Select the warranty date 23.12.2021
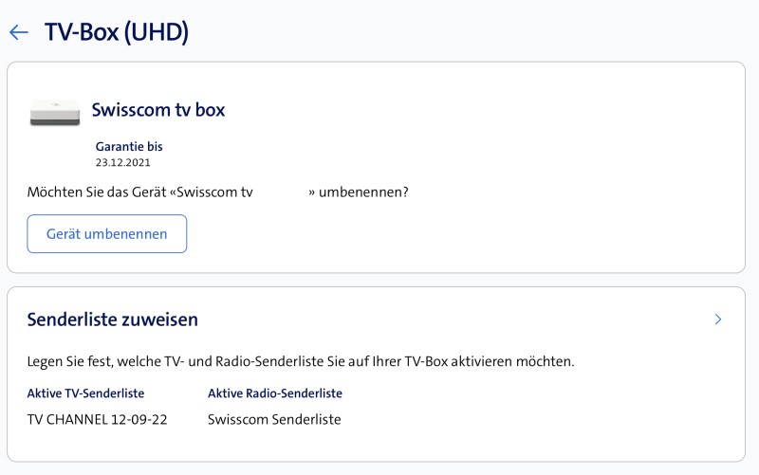Image resolution: width=759 pixels, height=475 pixels. point(123,162)
